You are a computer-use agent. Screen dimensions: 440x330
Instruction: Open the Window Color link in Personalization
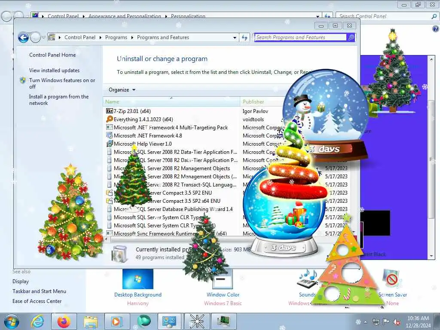point(223,295)
